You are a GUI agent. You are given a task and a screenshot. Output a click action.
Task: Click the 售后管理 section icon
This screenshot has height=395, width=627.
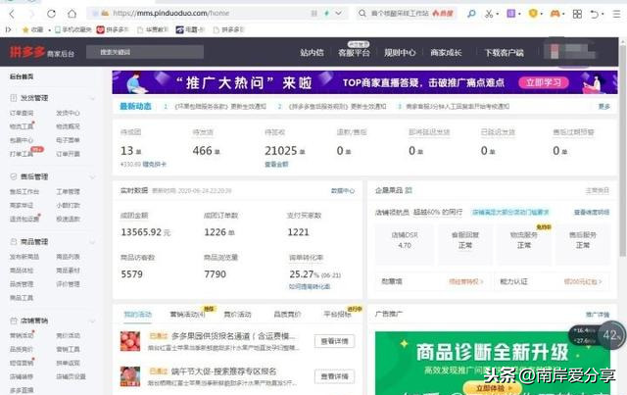point(13,176)
